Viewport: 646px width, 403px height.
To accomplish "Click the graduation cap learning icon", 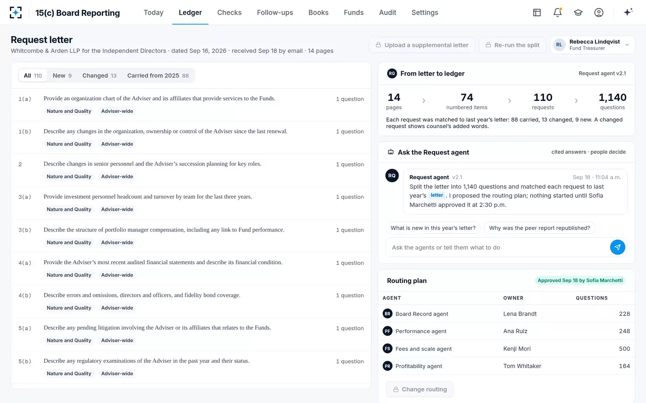I will 578,13.
